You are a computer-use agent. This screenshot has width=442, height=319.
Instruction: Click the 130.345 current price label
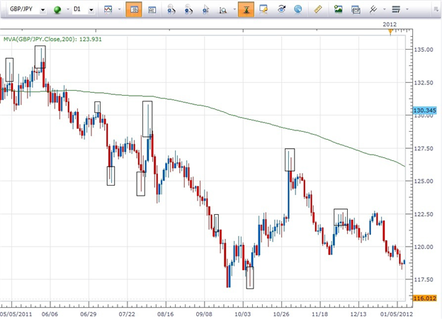pyautogui.click(x=424, y=111)
